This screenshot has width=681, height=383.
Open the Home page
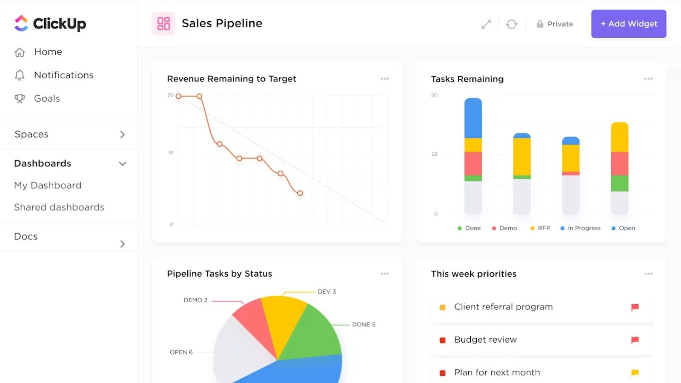47,51
